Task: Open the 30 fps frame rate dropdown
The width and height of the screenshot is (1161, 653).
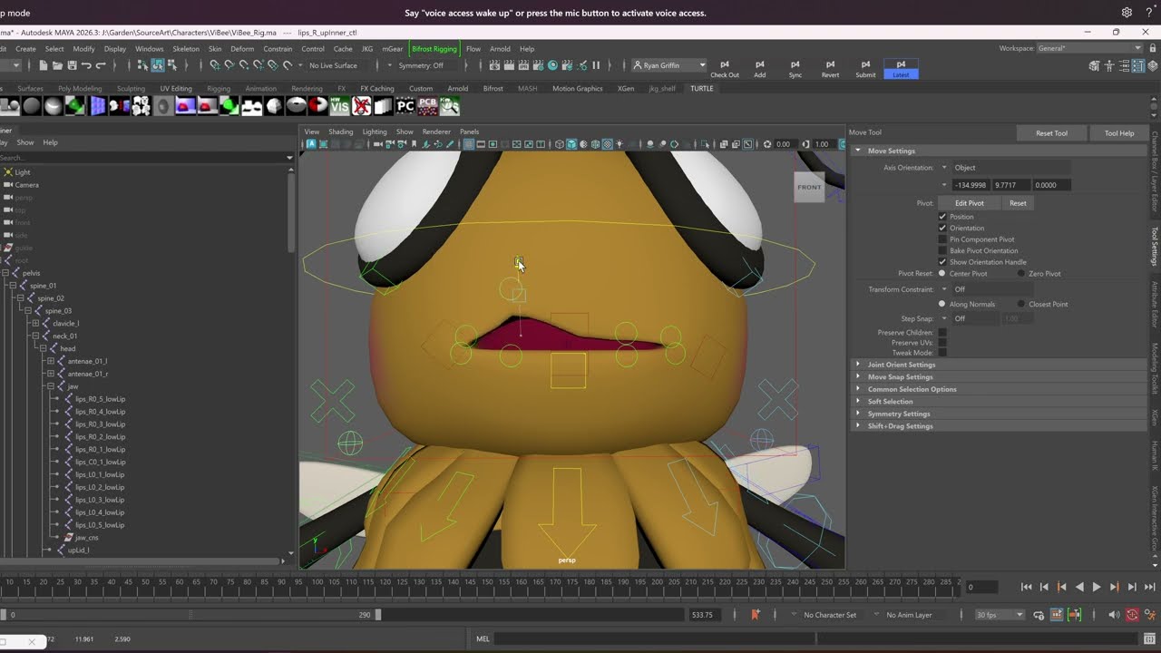Action: [x=1000, y=615]
